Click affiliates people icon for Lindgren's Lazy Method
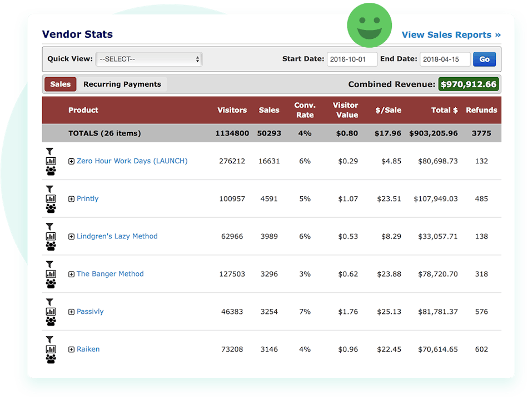This screenshot has width=528, height=400. tap(51, 246)
